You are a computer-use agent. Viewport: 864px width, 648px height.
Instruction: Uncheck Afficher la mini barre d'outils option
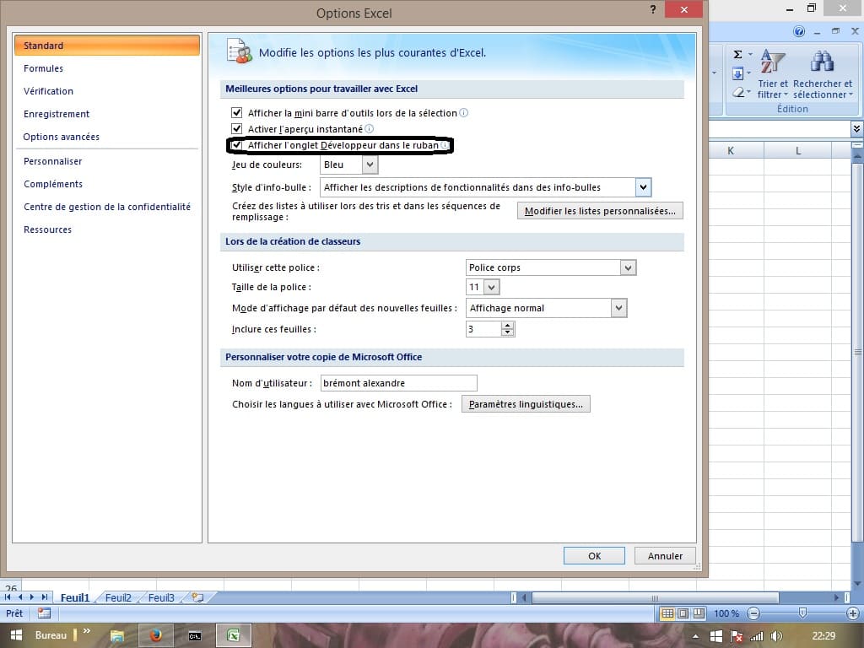tap(237, 113)
